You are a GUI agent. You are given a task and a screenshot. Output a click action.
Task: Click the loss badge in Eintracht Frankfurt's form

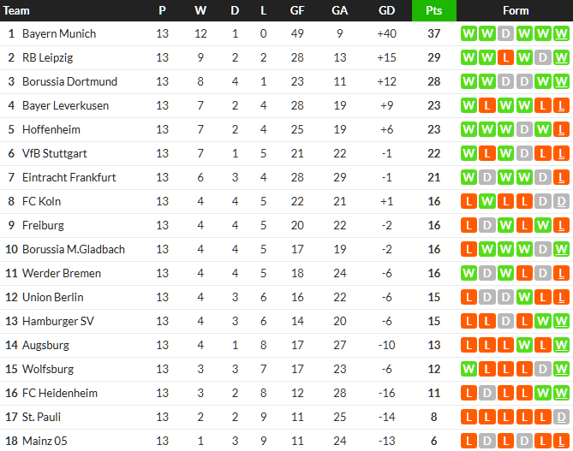[562, 178]
